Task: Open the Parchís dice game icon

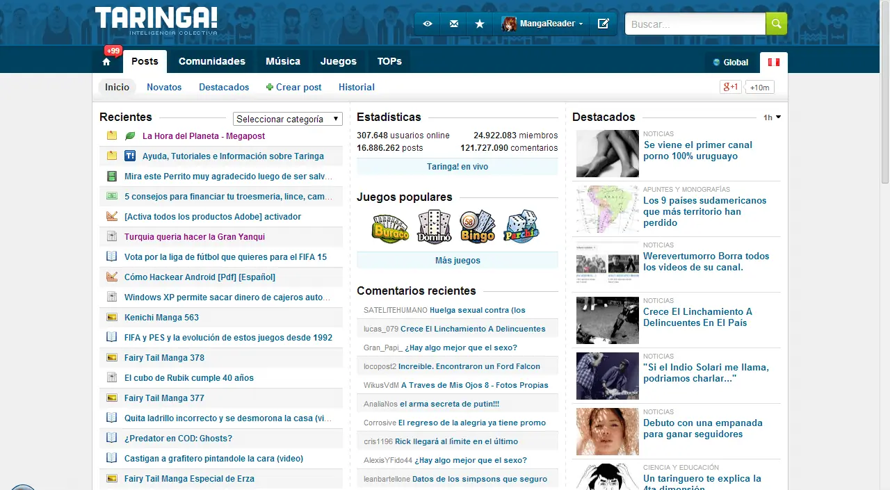Action: tap(521, 227)
